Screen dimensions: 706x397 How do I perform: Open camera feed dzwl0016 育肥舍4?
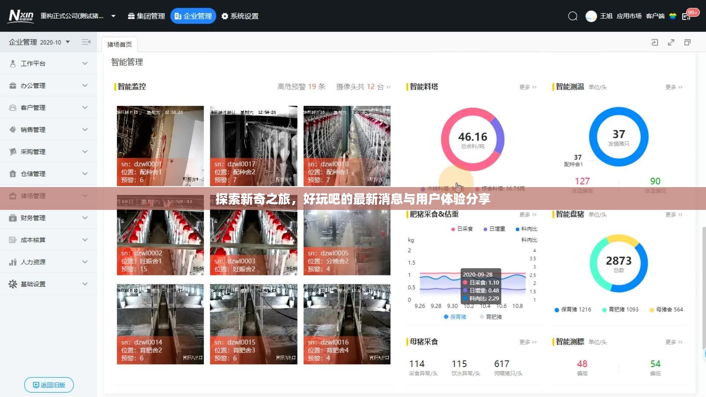pos(347,324)
